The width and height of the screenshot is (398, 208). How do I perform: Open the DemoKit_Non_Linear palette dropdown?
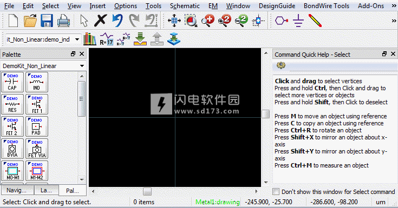(x=43, y=66)
